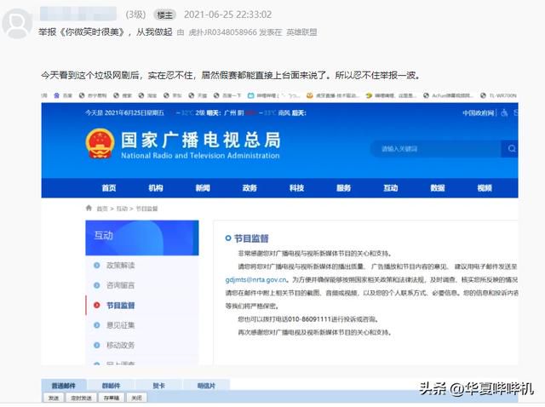Open the TL-WR700N bookmark

tap(498, 95)
